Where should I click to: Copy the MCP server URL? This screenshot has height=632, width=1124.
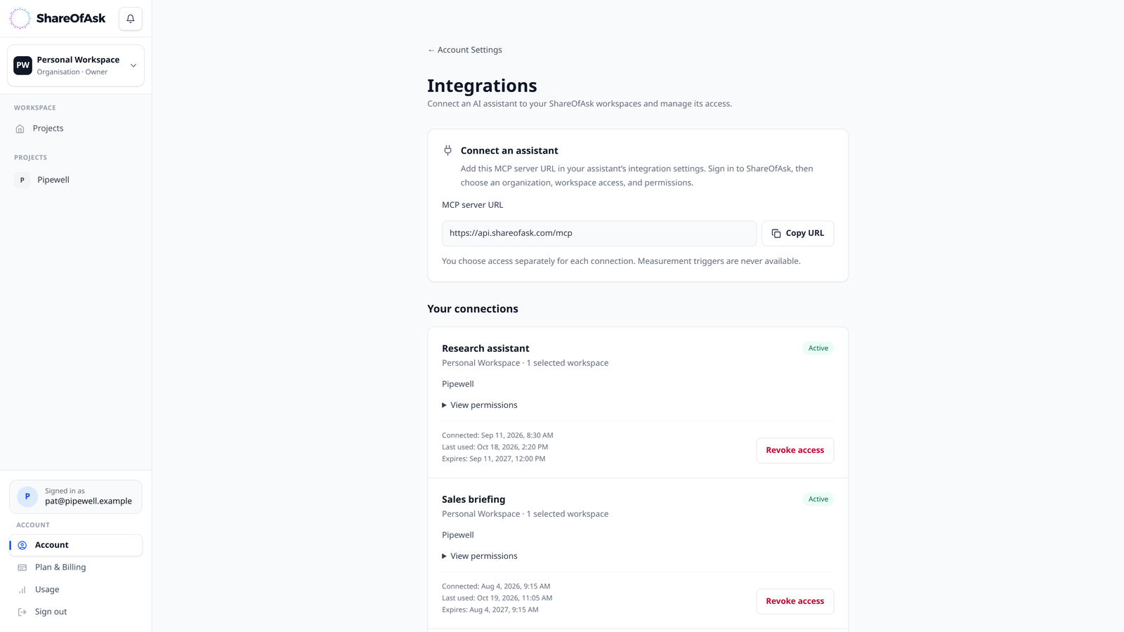(797, 233)
